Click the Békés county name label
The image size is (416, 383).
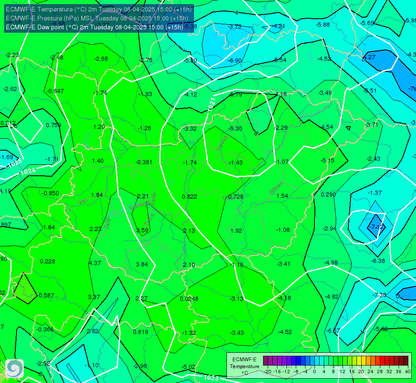[x=276, y=188]
